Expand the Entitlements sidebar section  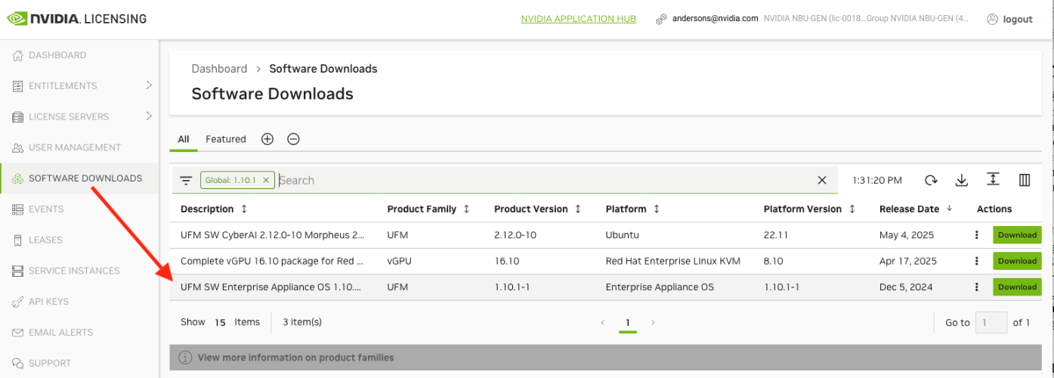(x=149, y=85)
